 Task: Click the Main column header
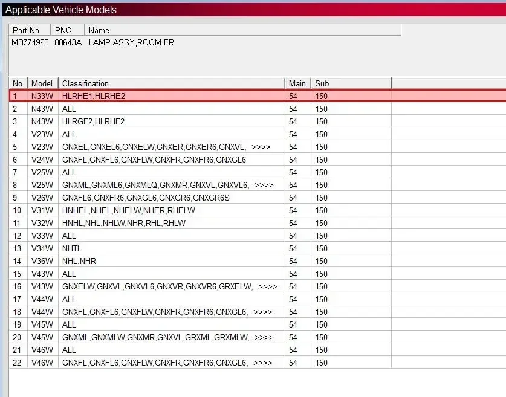pos(298,83)
